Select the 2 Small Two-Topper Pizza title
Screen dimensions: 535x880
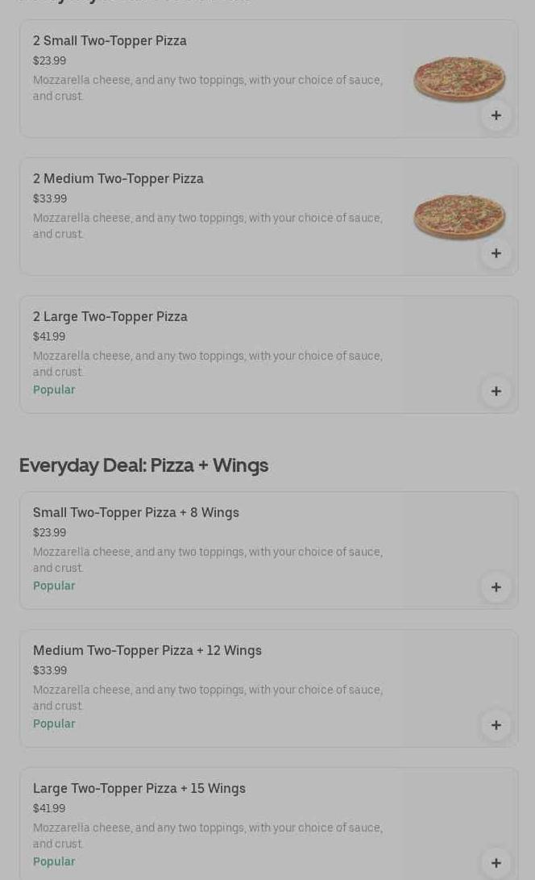pos(110,40)
